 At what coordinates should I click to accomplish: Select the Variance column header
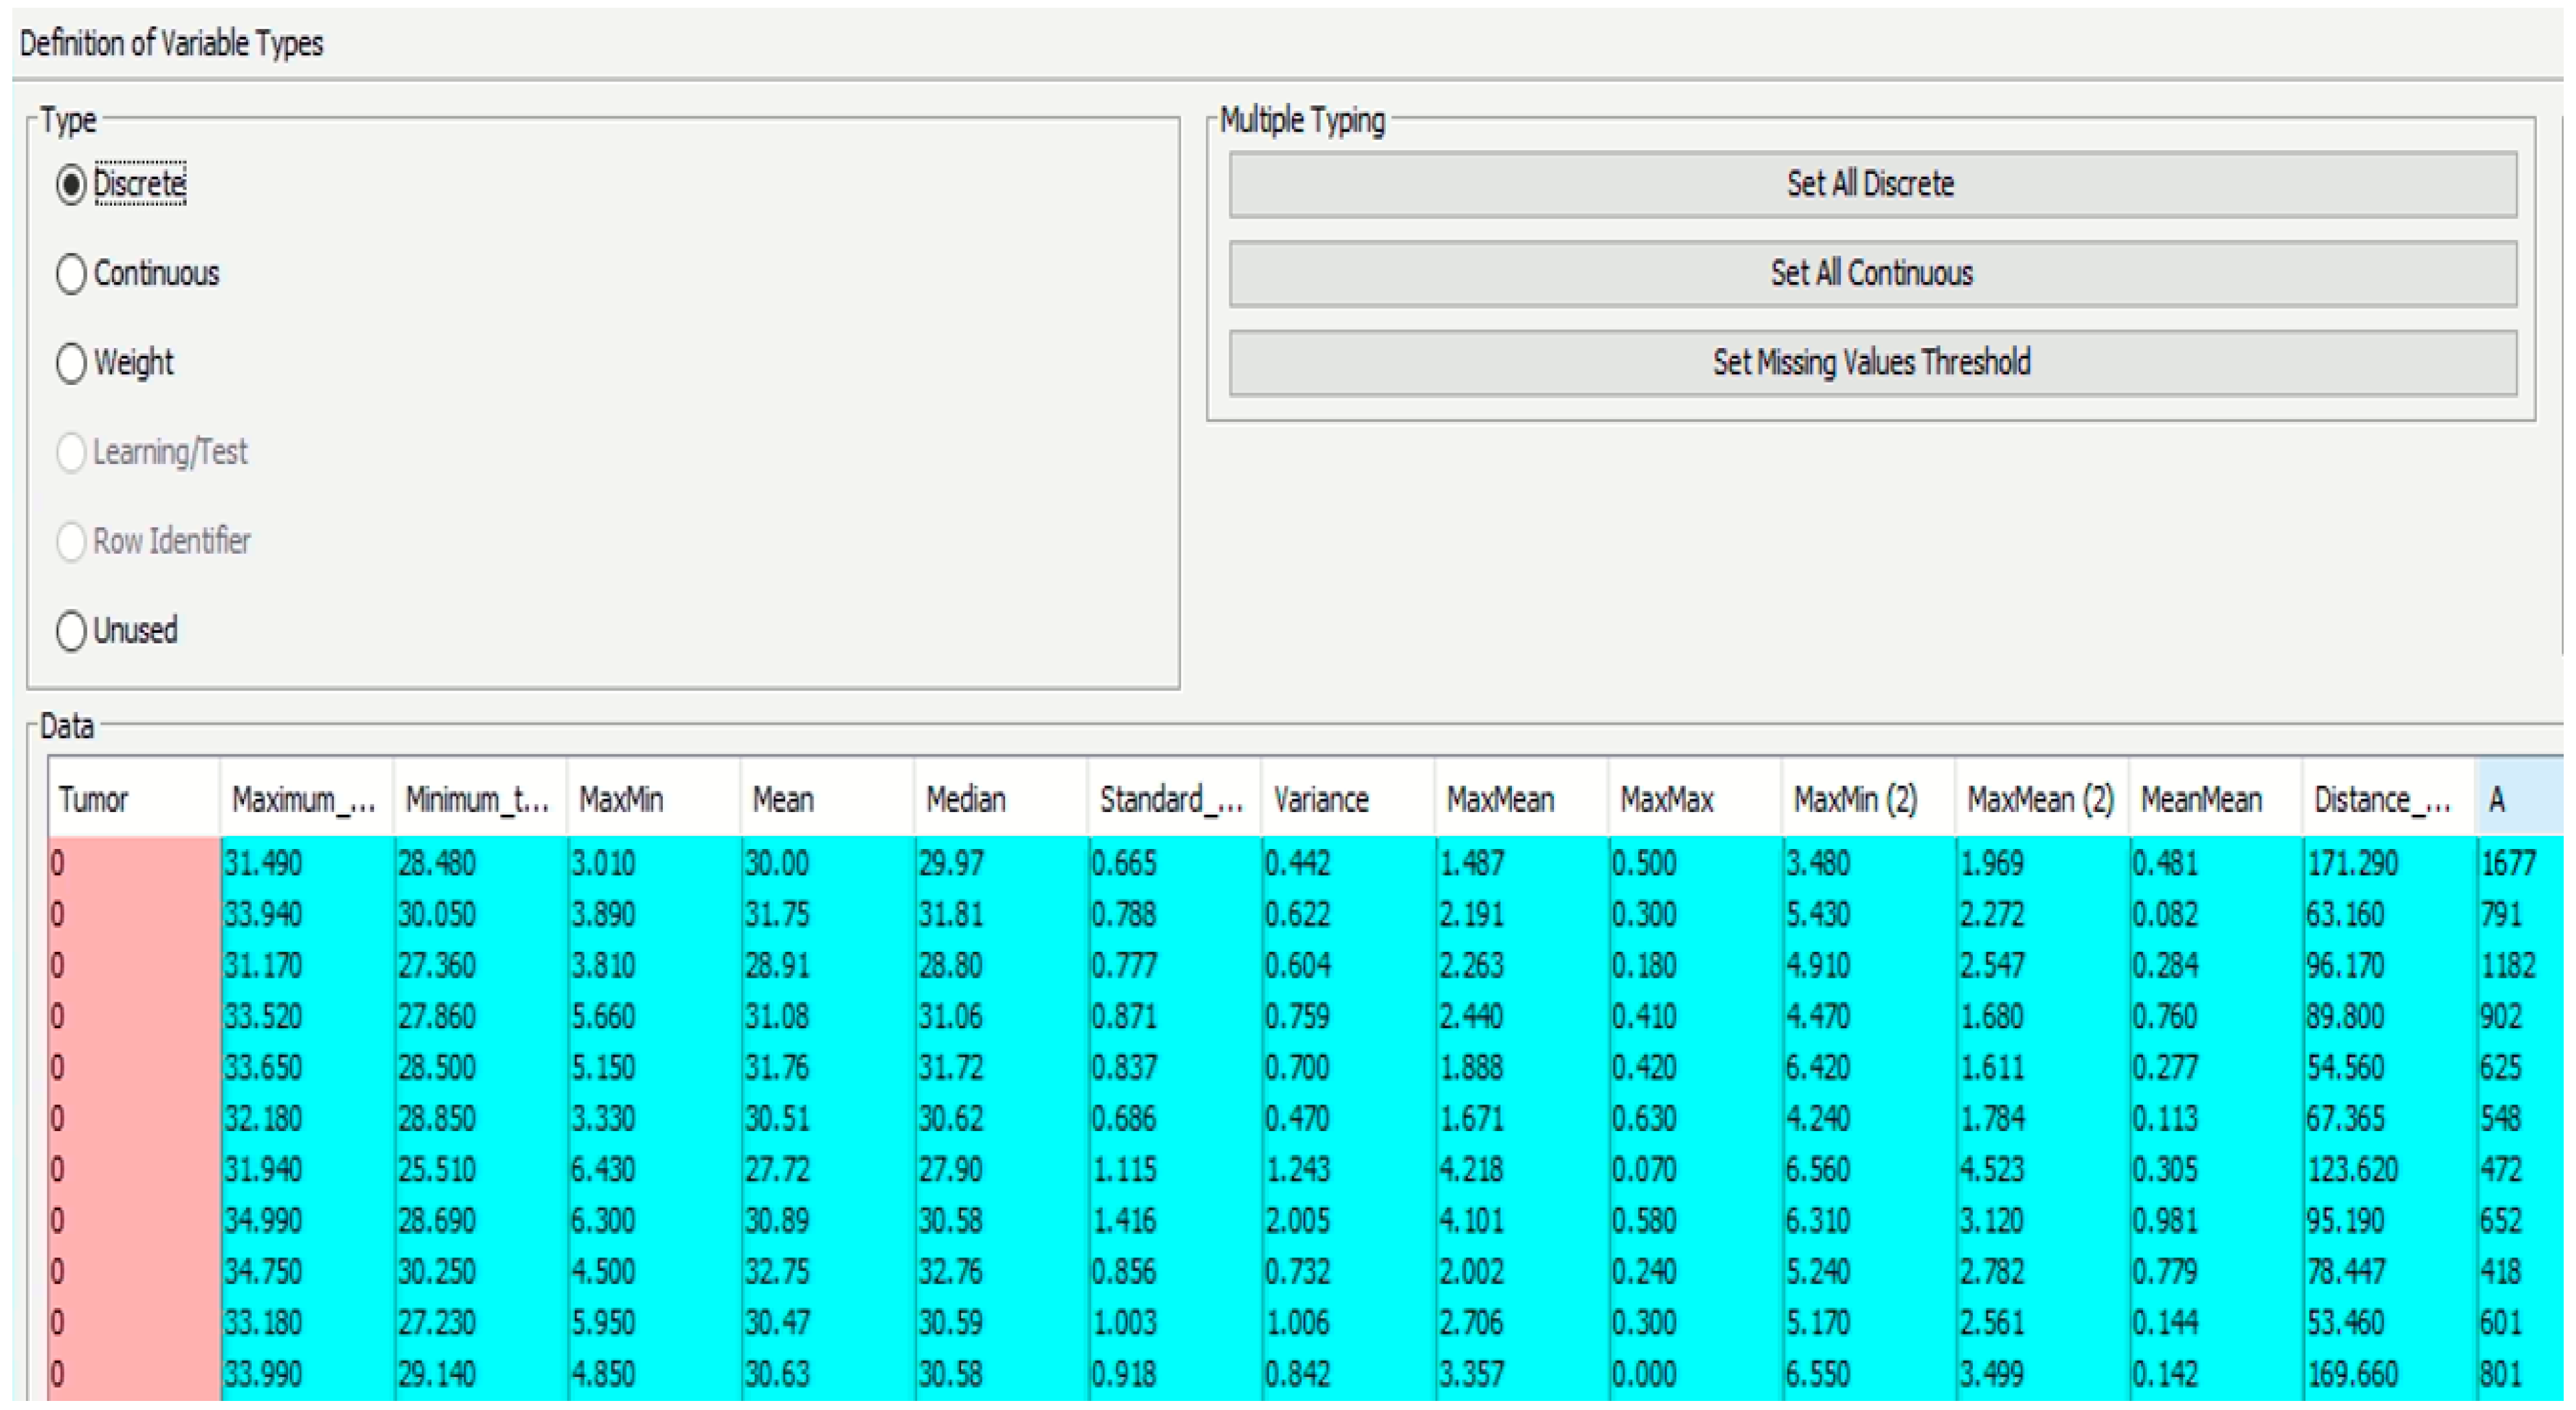(1346, 799)
